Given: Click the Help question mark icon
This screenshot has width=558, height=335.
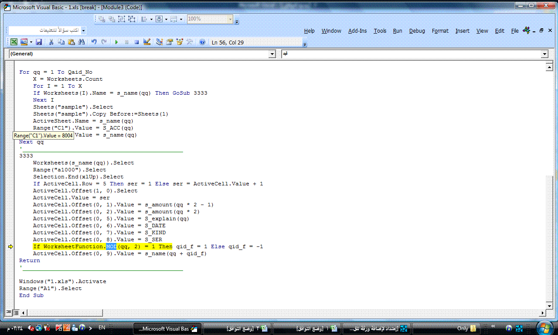Looking at the screenshot, I should (202, 42).
